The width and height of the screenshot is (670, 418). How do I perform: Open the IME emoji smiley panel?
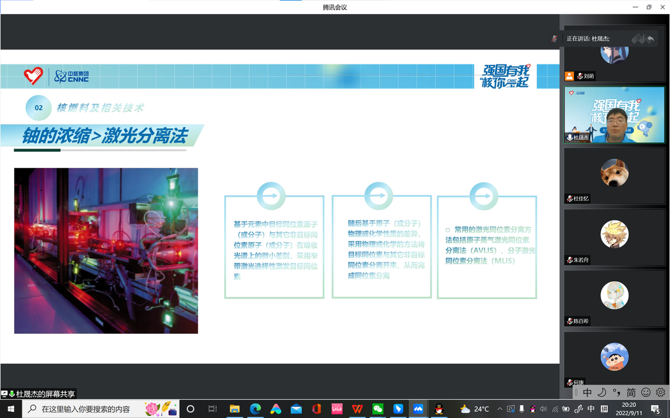(646, 393)
